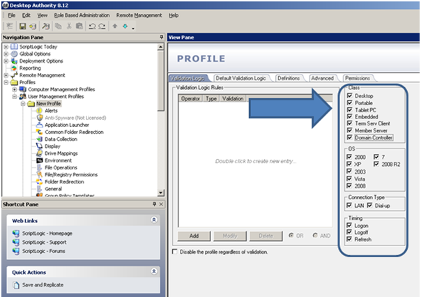Screen dimensions: 421x297
Task: Select Alerts under New Profile
Action: pyautogui.click(x=52, y=111)
